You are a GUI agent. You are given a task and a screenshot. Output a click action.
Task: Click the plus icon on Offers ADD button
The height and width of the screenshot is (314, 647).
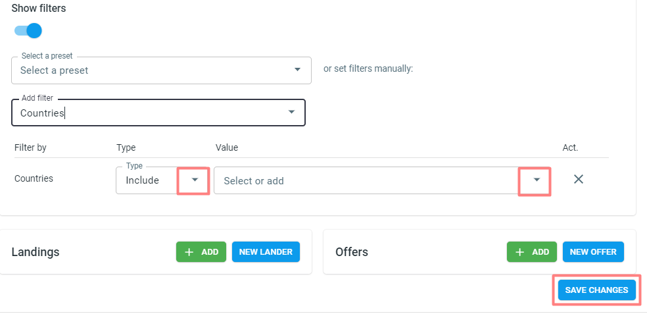[519, 252]
